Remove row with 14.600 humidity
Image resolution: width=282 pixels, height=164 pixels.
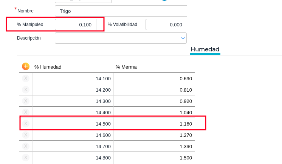26,135
